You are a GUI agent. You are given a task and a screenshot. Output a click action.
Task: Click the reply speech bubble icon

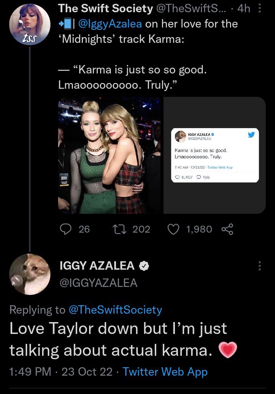click(66, 229)
